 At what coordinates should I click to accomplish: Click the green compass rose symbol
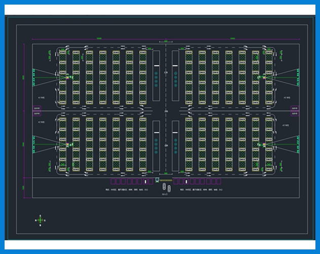tap(40, 220)
